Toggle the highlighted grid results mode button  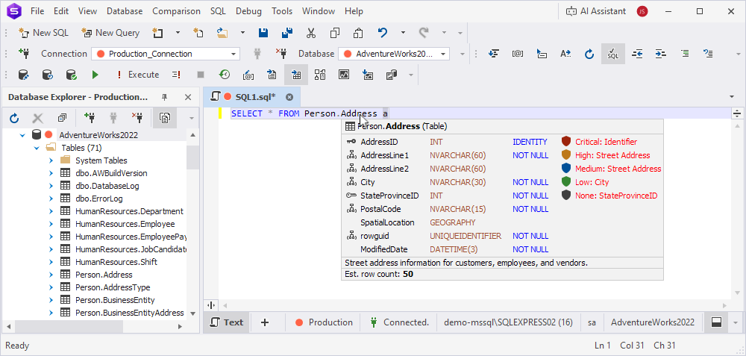tap(296, 75)
